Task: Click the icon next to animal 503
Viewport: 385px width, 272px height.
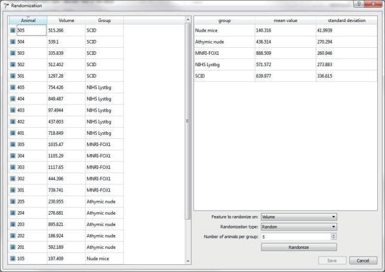Action: (x=13, y=53)
